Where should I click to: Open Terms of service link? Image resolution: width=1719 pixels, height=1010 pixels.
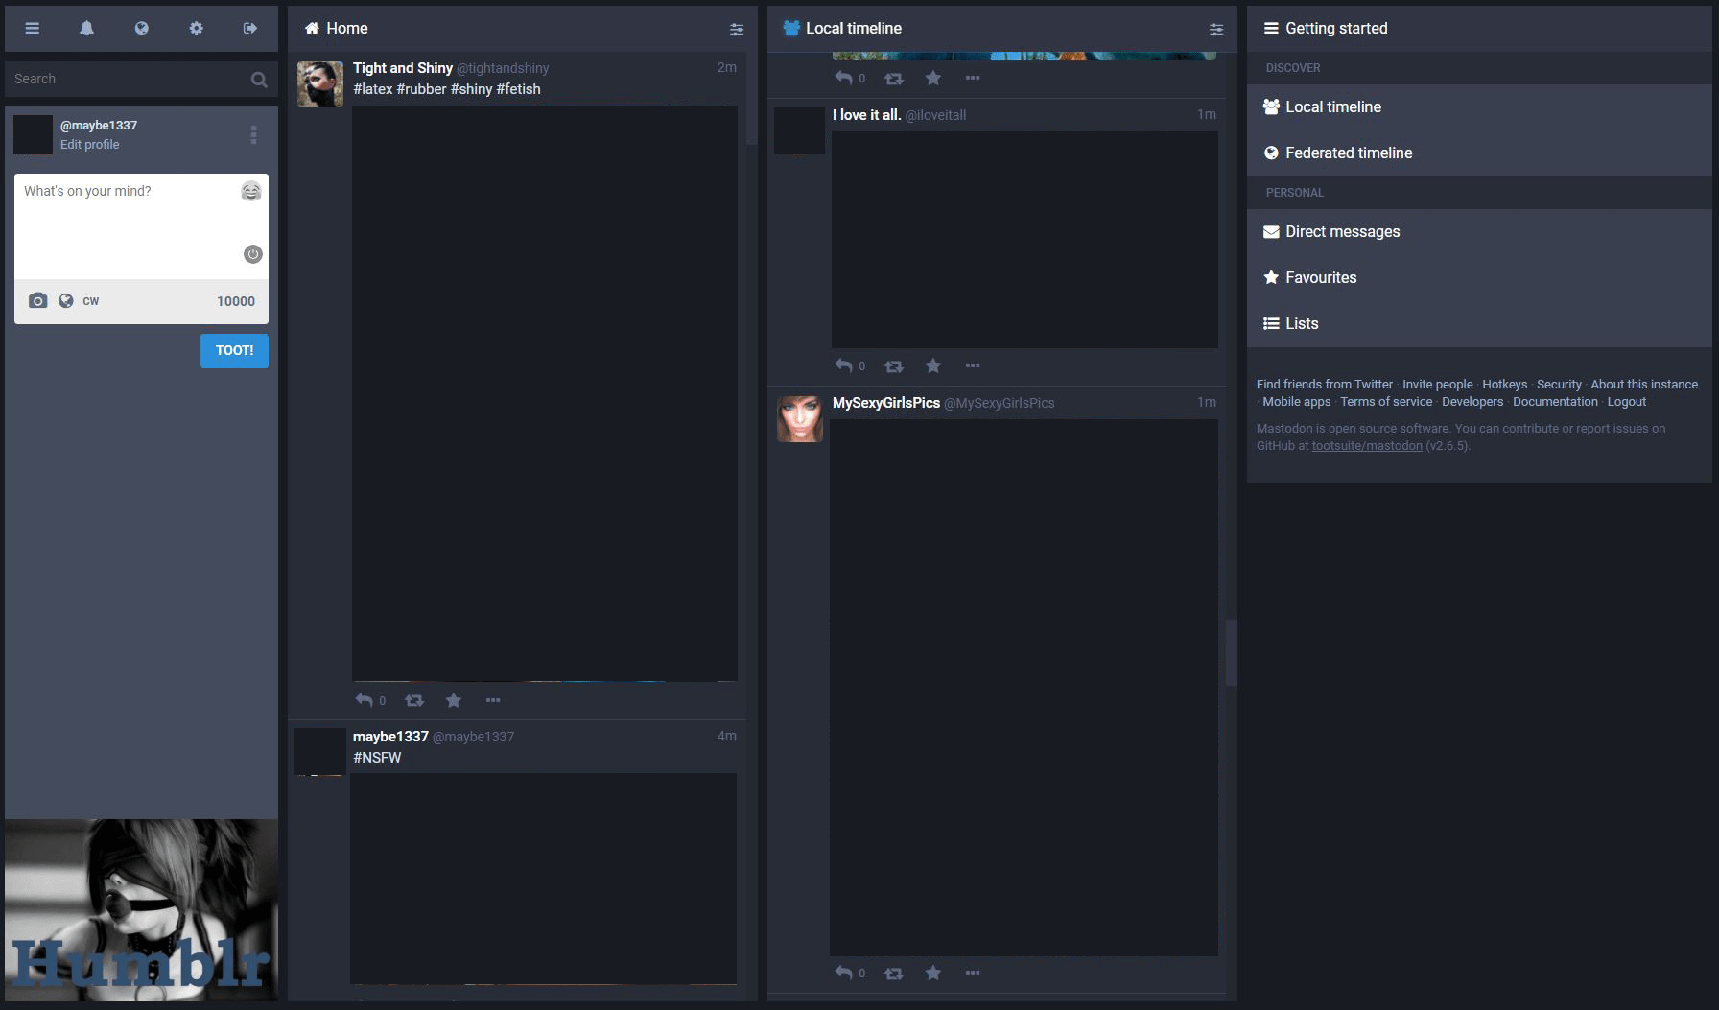(x=1386, y=402)
